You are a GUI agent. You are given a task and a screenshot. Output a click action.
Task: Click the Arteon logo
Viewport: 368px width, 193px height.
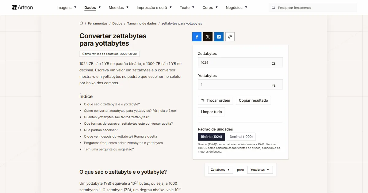coord(22,7)
